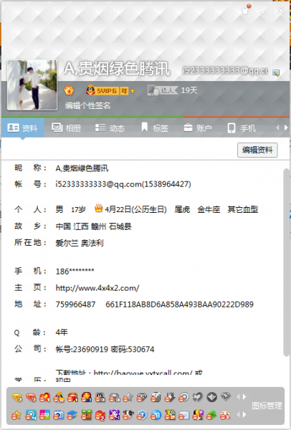
Task: Click the envelope mail icon
Action: [x=183, y=415]
